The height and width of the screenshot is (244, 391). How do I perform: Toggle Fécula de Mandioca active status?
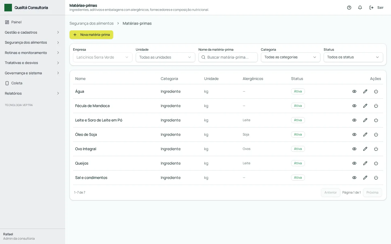tap(376, 106)
